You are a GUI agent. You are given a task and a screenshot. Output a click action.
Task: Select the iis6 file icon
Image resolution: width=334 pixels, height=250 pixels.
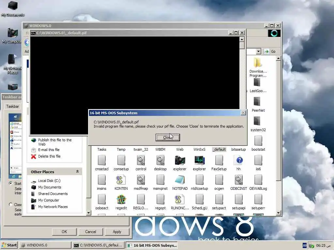258,160
